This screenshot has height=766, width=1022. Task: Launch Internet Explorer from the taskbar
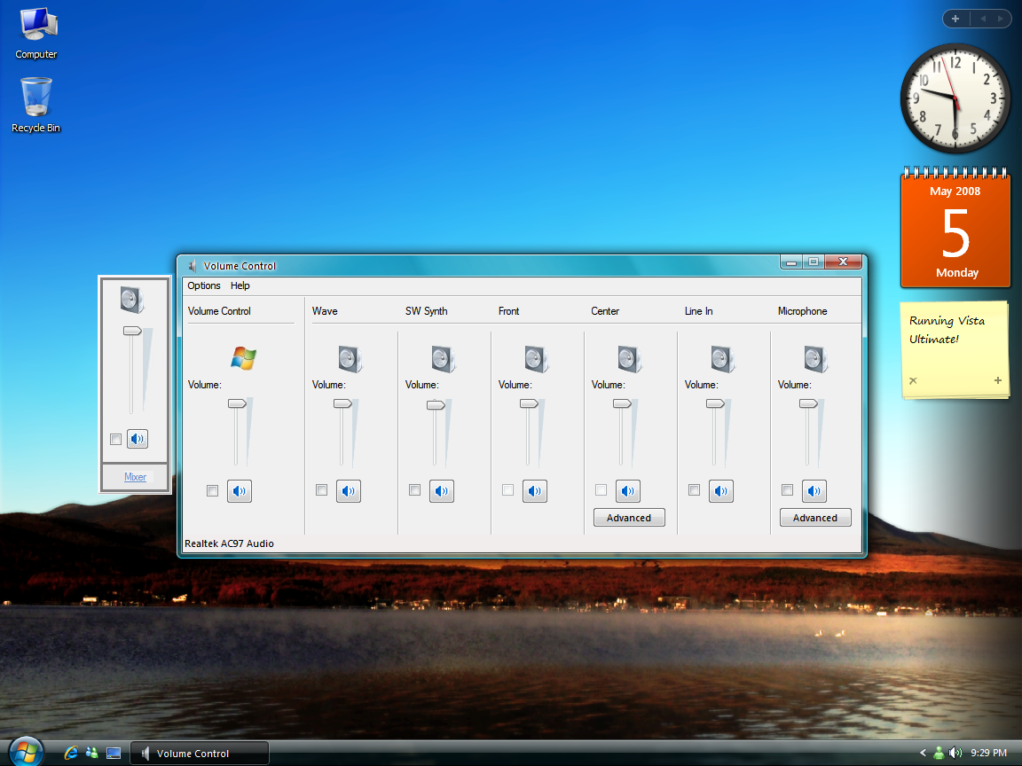pyautogui.click(x=70, y=753)
